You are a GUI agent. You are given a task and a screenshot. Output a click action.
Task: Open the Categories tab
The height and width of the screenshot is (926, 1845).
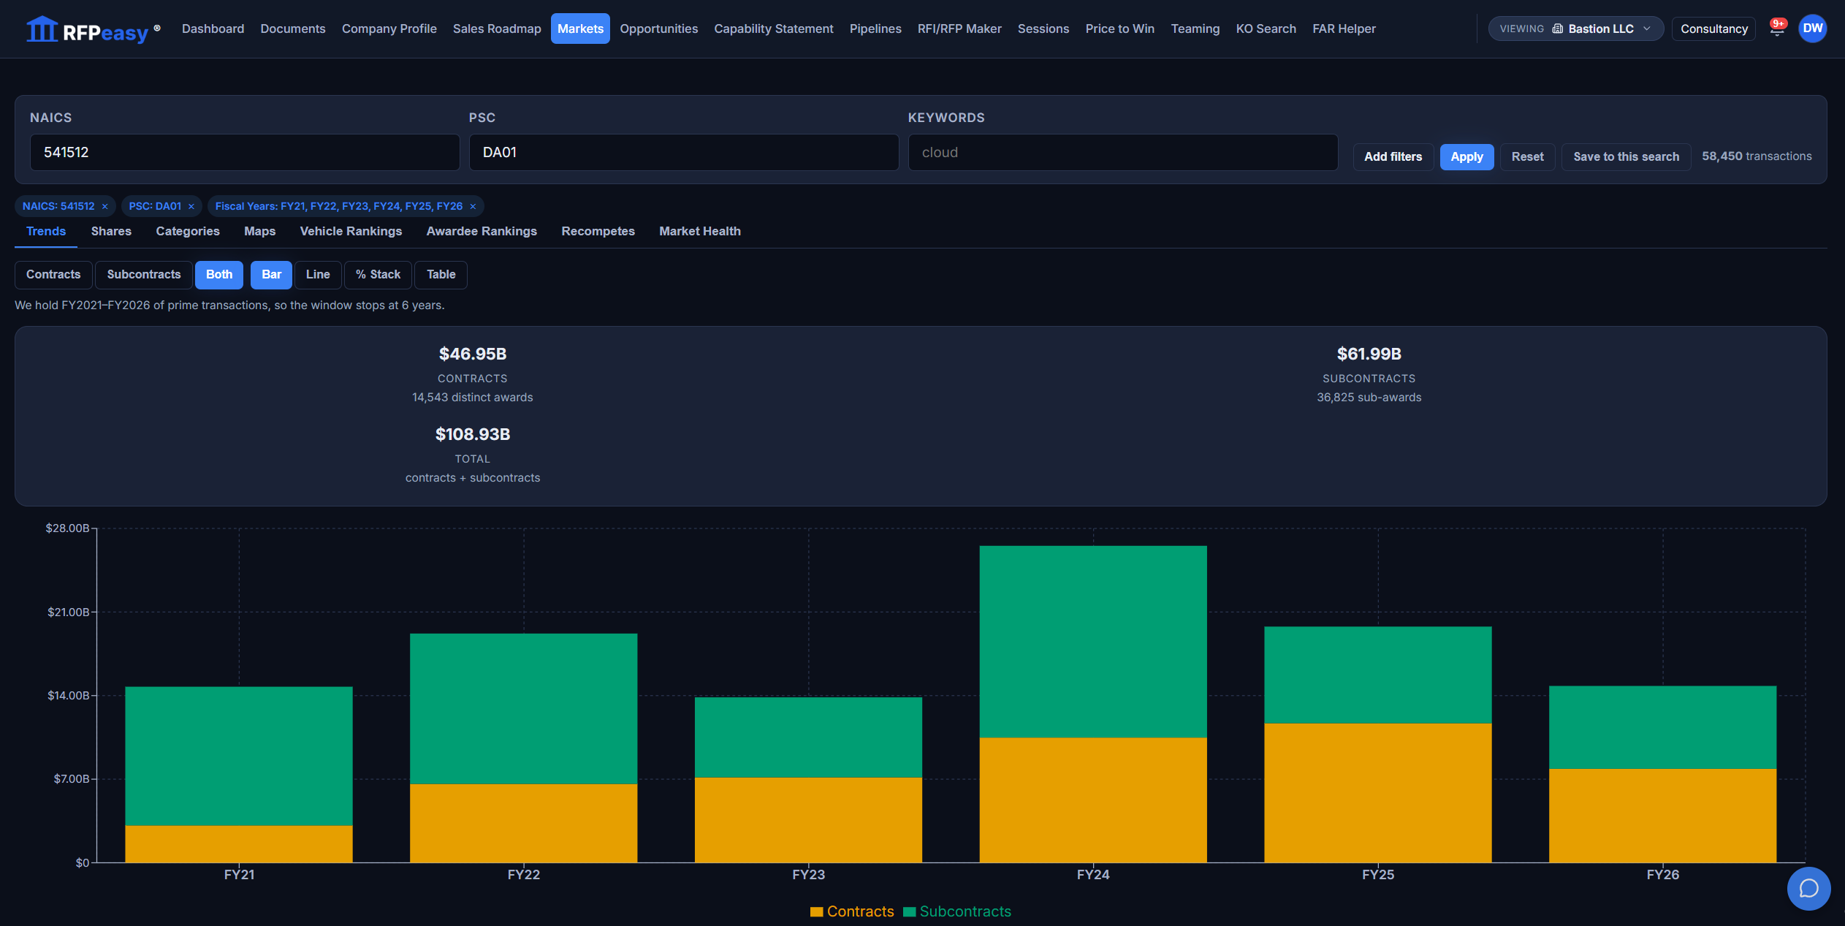(x=188, y=231)
